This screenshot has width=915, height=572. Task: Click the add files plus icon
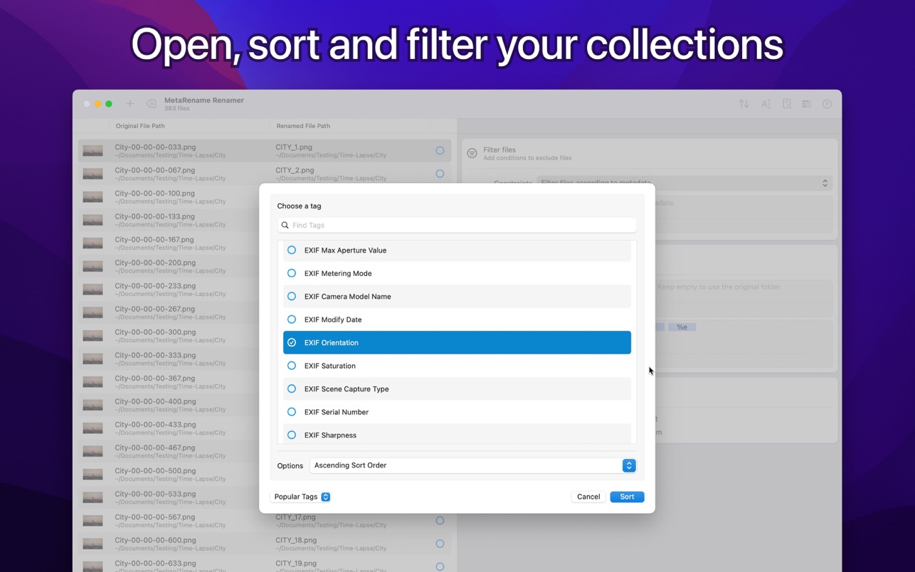click(x=129, y=104)
